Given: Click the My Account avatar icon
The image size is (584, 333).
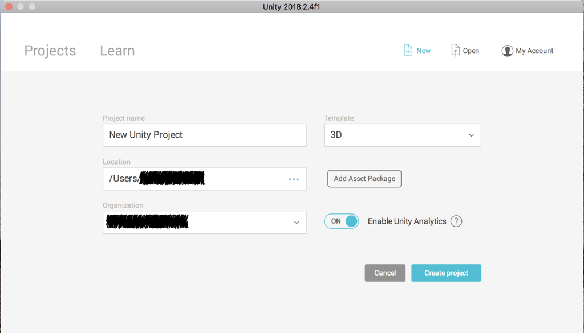Looking at the screenshot, I should pos(507,51).
